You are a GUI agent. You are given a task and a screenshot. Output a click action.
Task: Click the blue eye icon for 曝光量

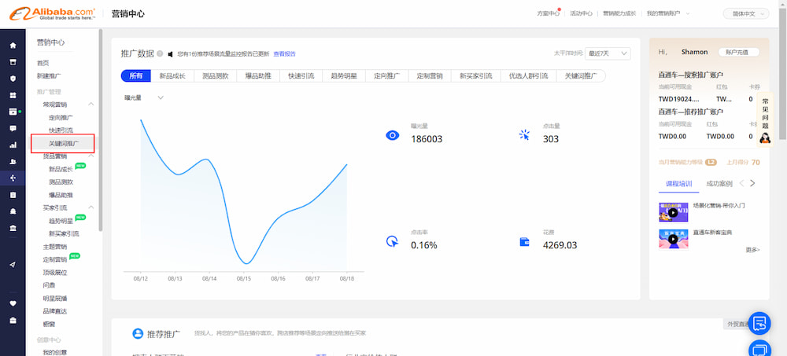[392, 135]
